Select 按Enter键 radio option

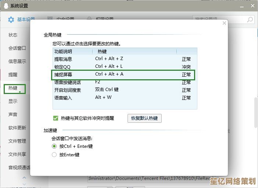pos(54,155)
